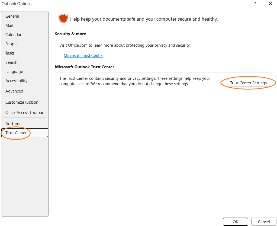This screenshot has height=226, width=277.
Task: Open the Help question mark icon
Action: click(255, 4)
